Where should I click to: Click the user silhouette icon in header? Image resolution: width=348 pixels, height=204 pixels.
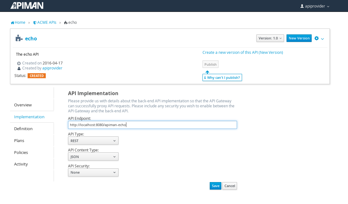pos(302,6)
